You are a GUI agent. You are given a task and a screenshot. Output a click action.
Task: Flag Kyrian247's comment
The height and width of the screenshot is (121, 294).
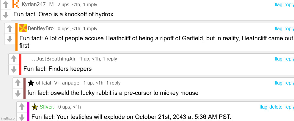[279, 4]
